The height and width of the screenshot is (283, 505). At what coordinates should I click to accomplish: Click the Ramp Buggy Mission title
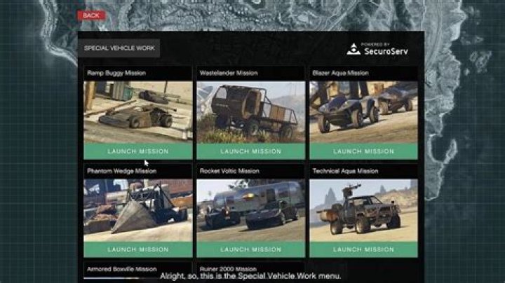[116, 73]
